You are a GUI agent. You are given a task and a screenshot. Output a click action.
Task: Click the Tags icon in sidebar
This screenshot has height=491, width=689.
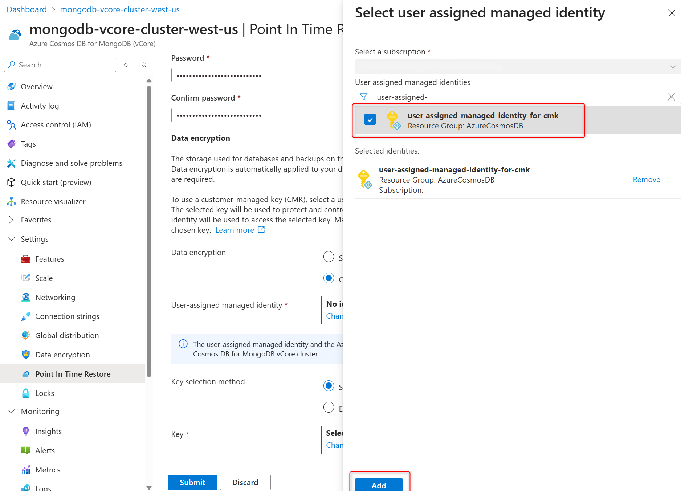click(x=11, y=144)
